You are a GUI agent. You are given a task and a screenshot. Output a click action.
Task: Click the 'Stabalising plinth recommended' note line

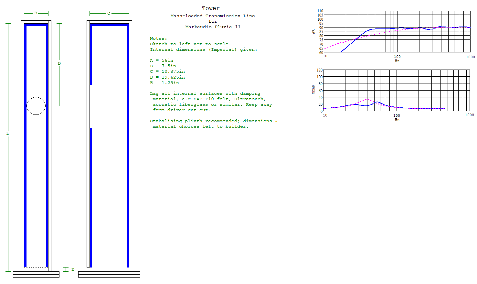pyautogui.click(x=214, y=121)
